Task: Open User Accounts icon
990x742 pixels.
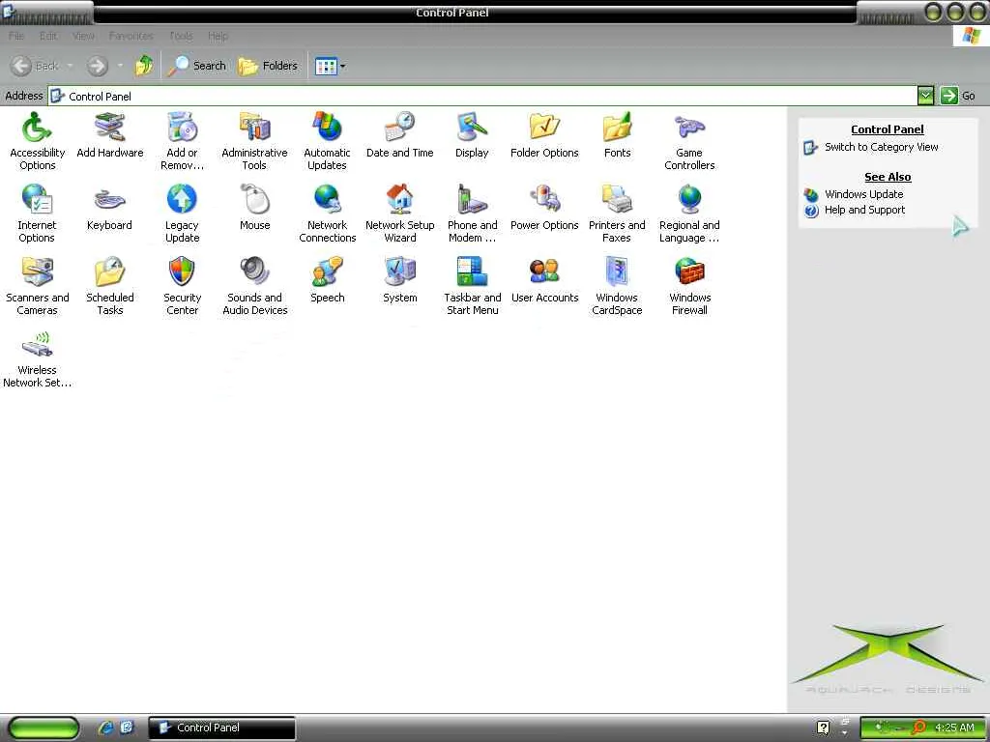Action: tap(544, 279)
